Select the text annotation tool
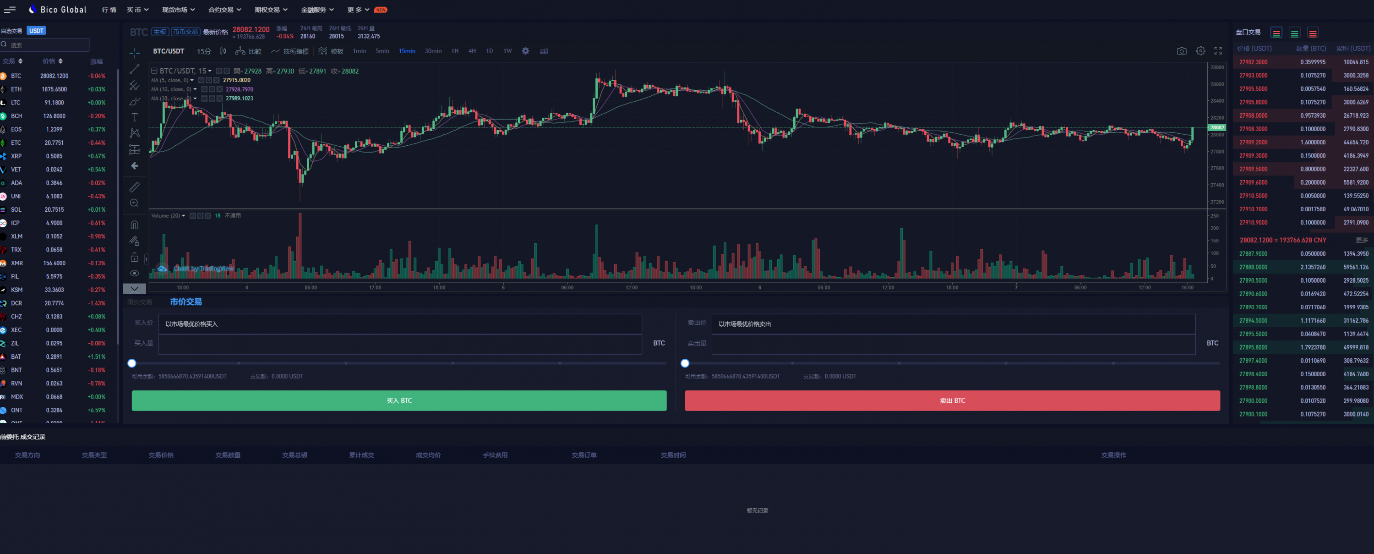The width and height of the screenshot is (1374, 554). point(134,117)
